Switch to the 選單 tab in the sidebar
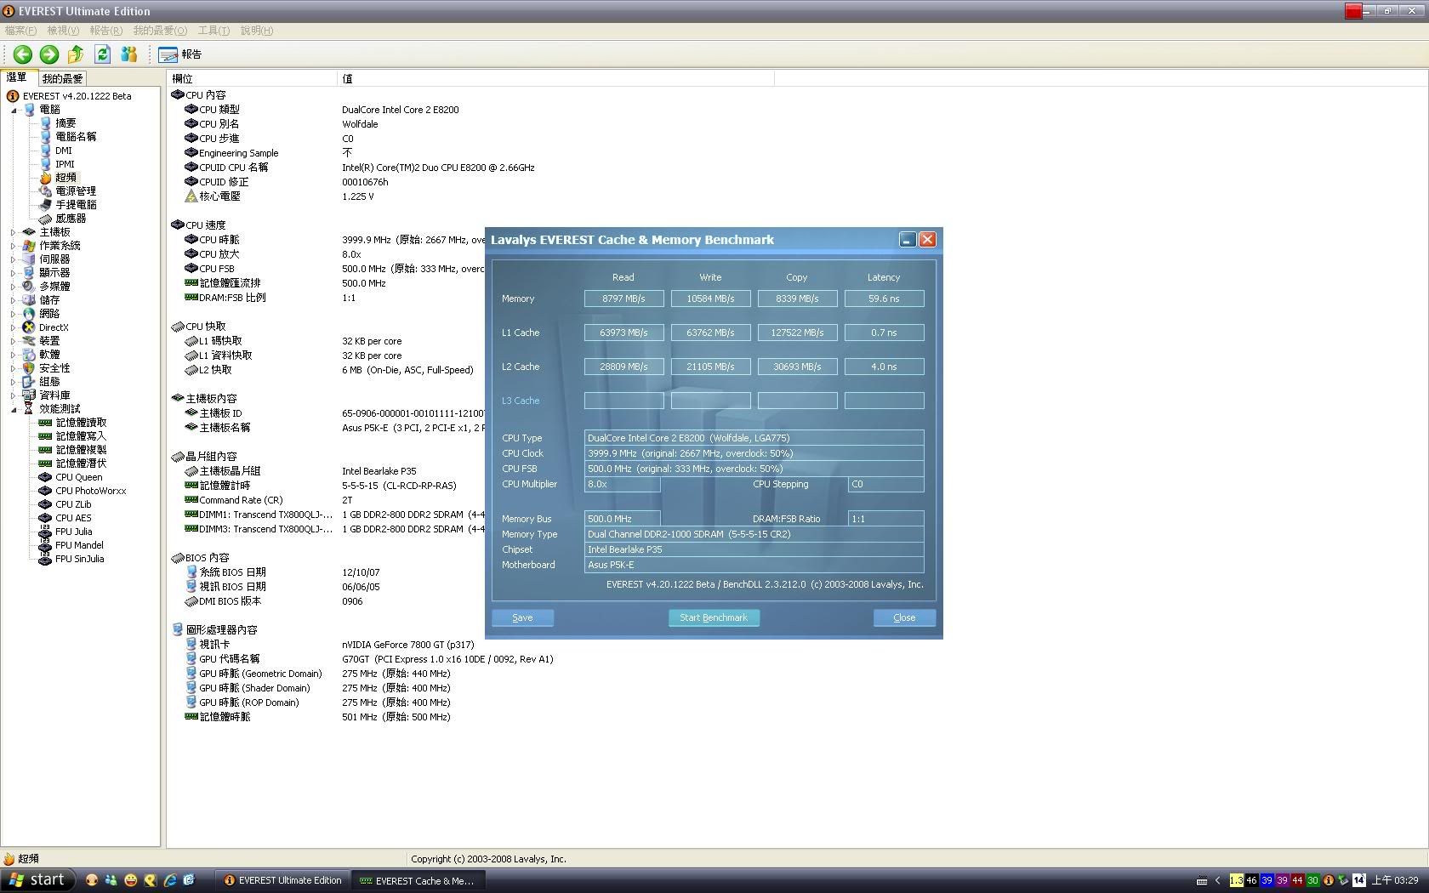The width and height of the screenshot is (1429, 893). (18, 77)
